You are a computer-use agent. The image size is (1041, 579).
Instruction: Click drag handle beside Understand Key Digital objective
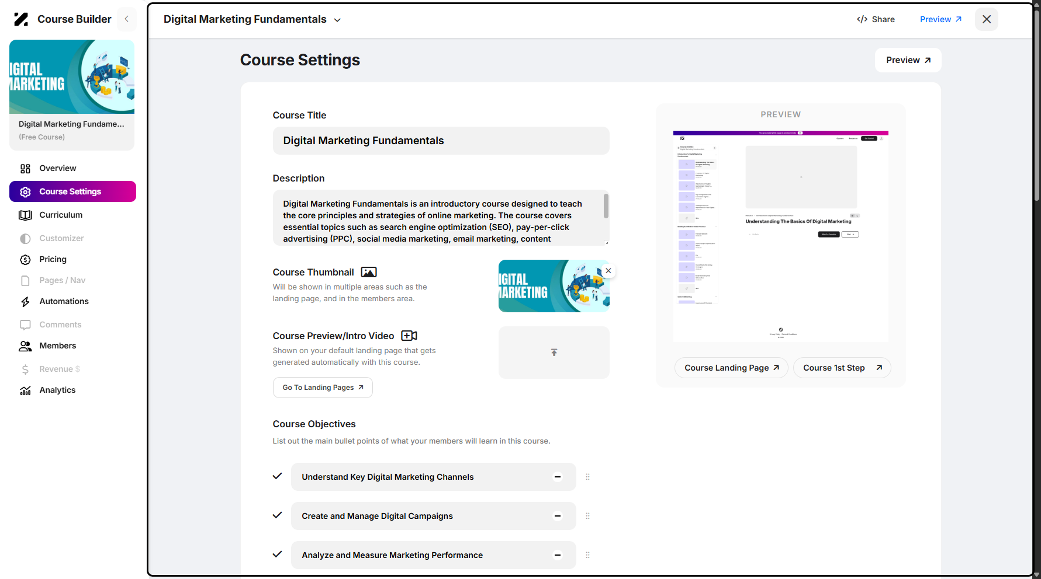coord(587,477)
